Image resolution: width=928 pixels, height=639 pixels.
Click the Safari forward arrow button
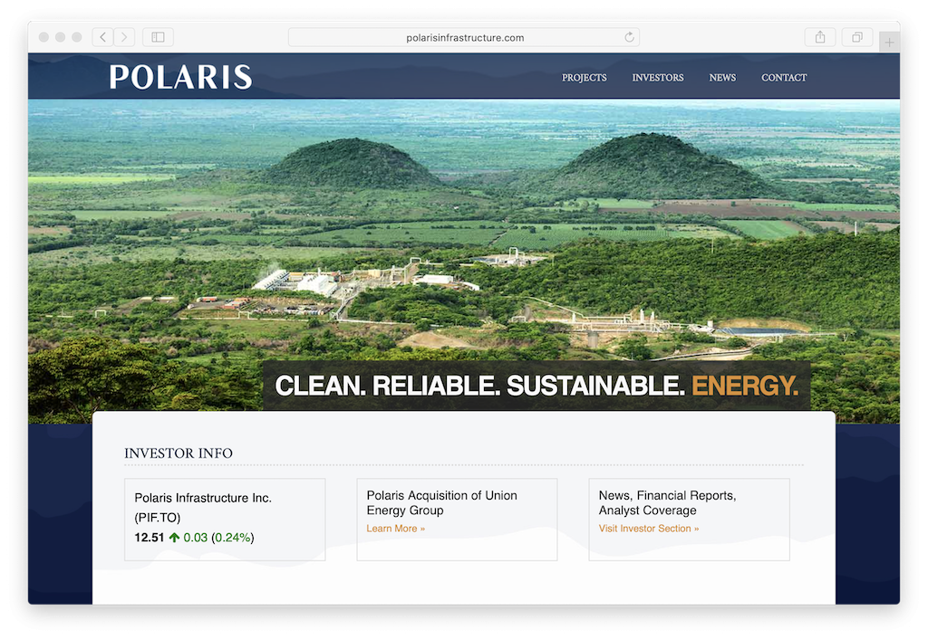pyautogui.click(x=124, y=37)
